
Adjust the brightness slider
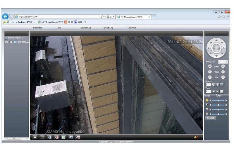pos(218,100)
